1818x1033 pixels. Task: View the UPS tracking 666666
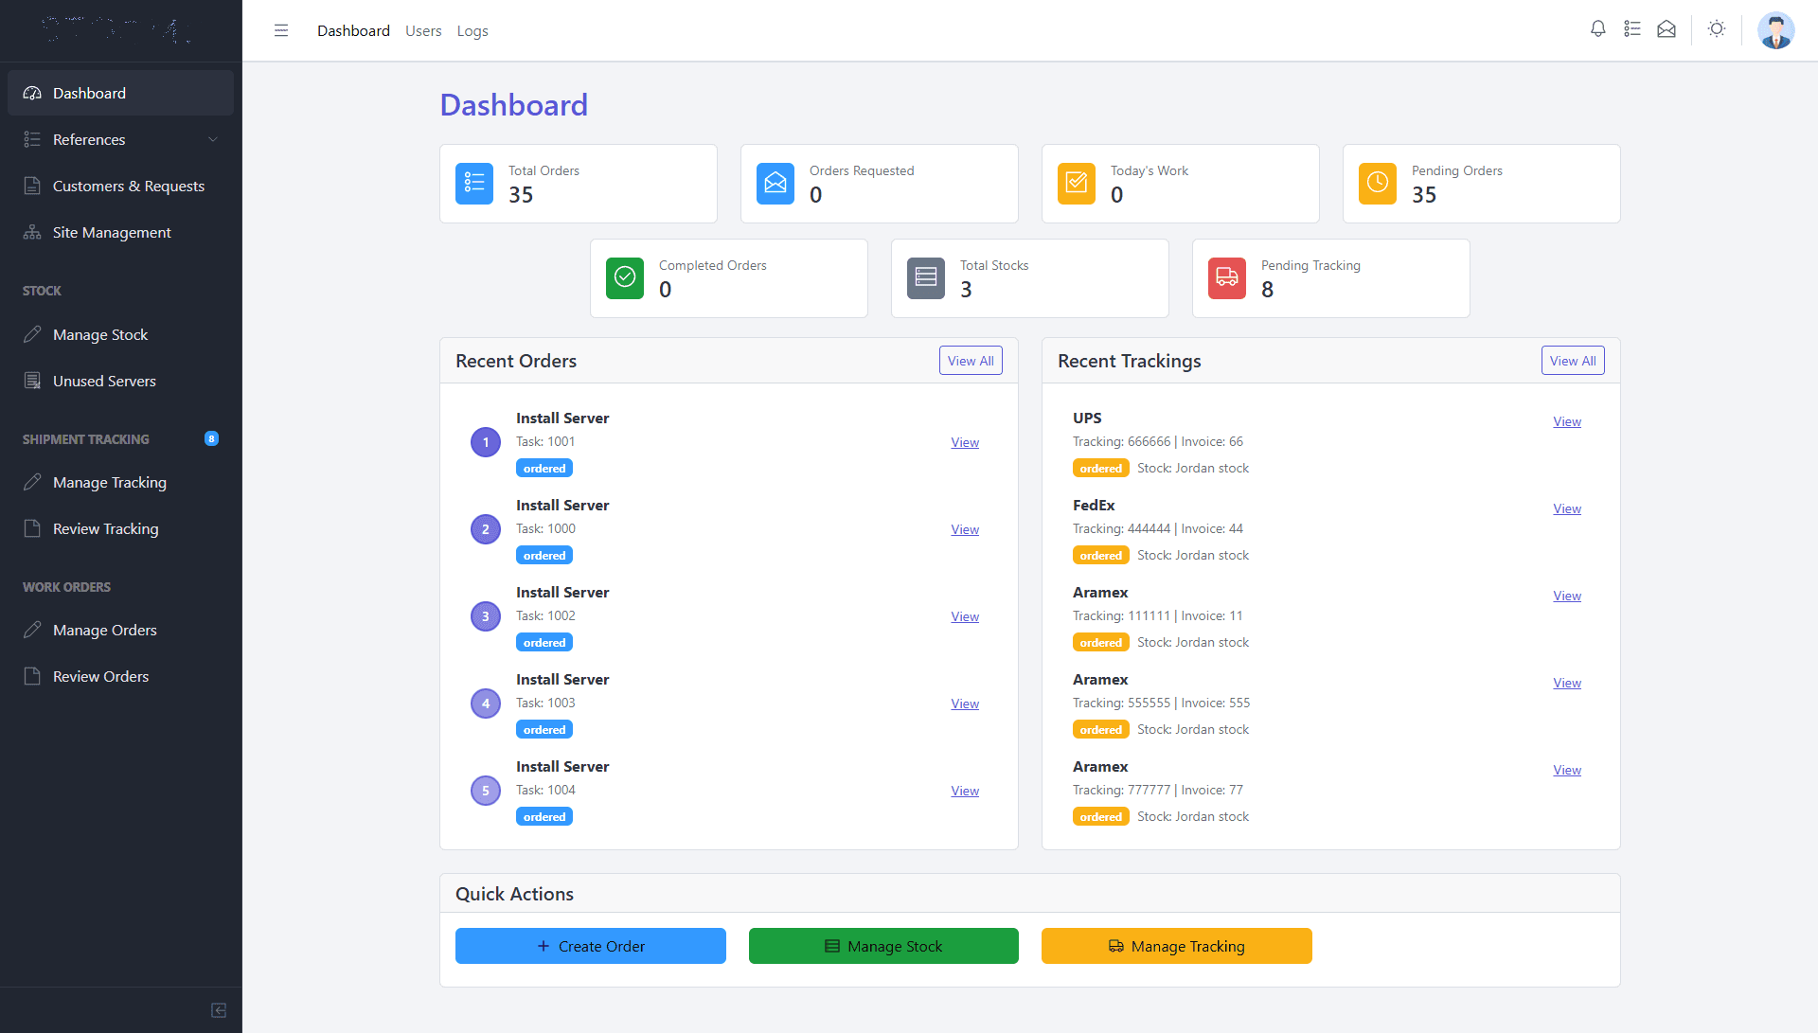pyautogui.click(x=1567, y=421)
